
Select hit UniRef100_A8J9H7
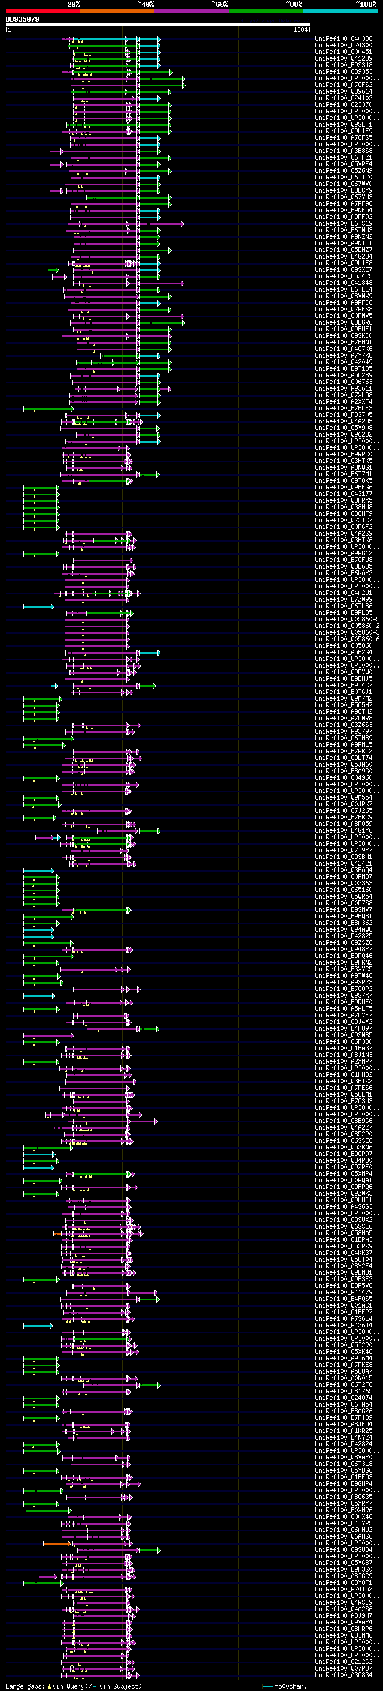click(x=344, y=1615)
